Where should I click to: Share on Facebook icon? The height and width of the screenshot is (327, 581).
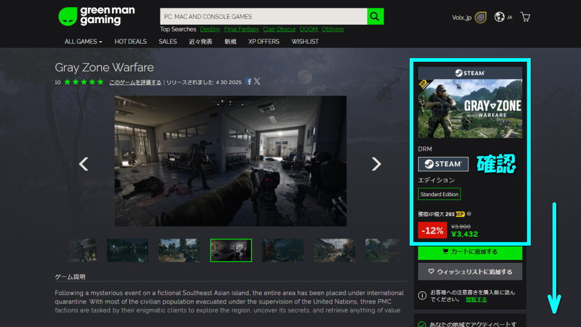[249, 82]
